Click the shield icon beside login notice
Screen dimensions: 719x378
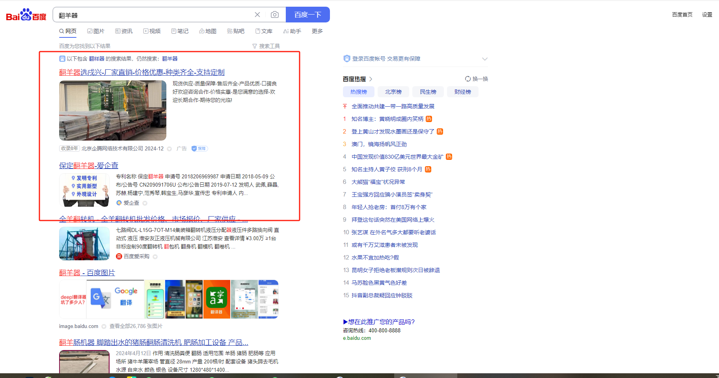click(347, 59)
